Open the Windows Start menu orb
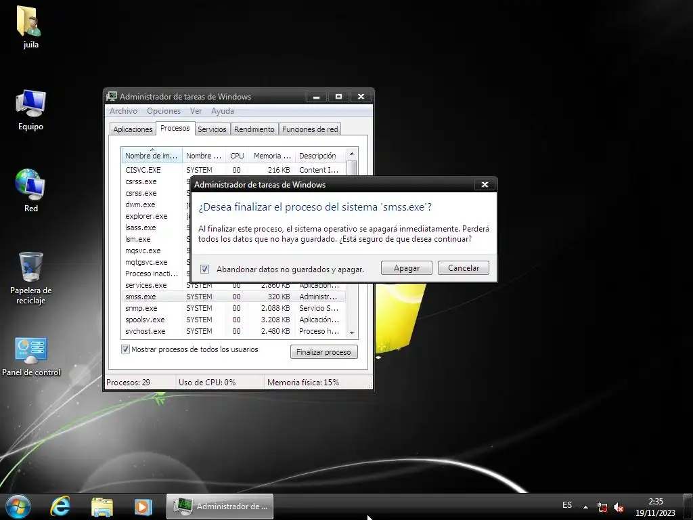The height and width of the screenshot is (520, 693). click(x=18, y=506)
